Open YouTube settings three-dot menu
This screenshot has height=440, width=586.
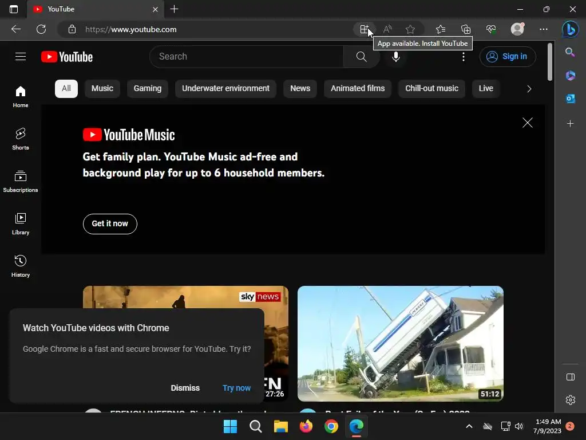point(464,57)
